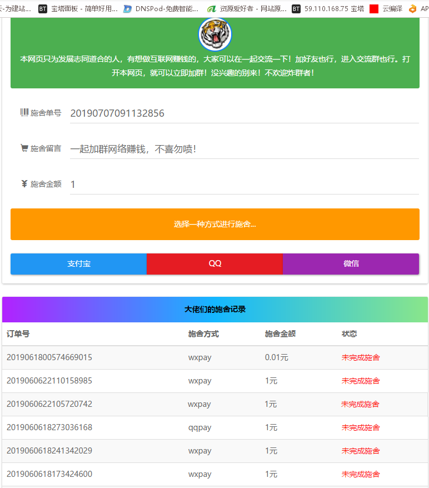The width and height of the screenshot is (429, 488).
Task: Select order number 2019060618241342029
Action: [x=49, y=451]
